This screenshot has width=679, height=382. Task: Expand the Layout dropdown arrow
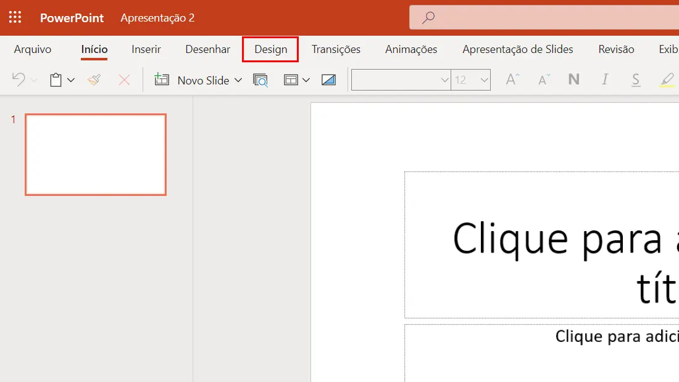tap(306, 80)
